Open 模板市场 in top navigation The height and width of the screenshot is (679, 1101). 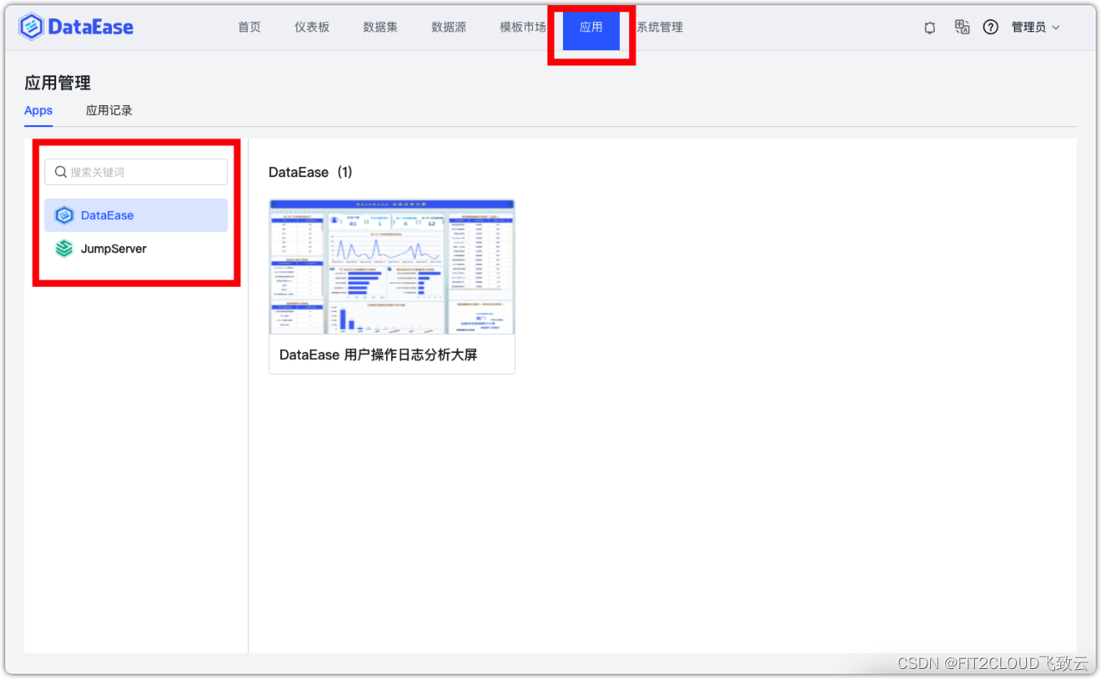coord(523,28)
